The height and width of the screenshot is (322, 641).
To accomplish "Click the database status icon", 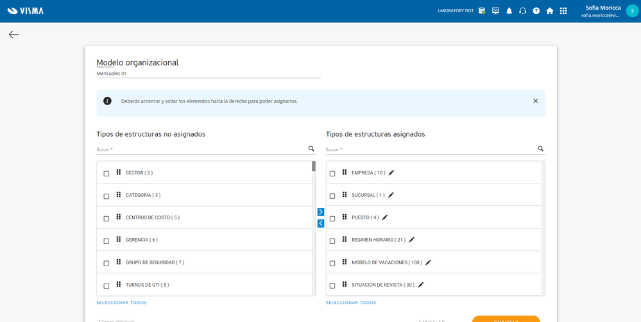I will [x=482, y=11].
